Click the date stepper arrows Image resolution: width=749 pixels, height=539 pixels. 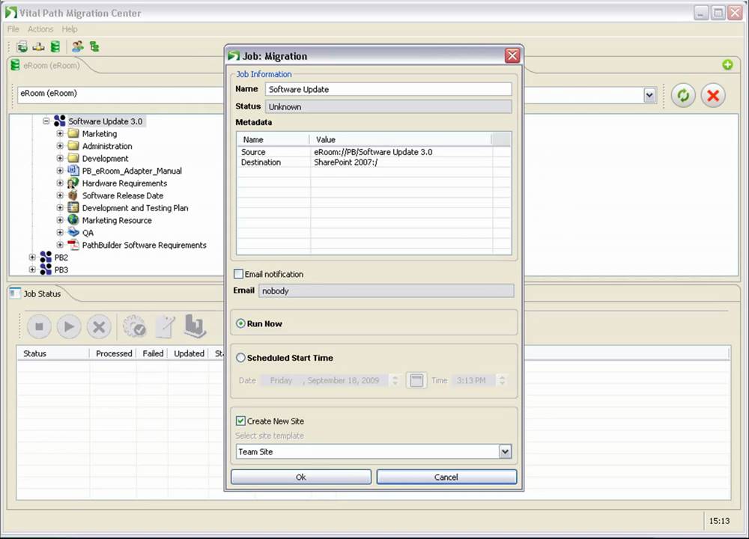coord(395,380)
